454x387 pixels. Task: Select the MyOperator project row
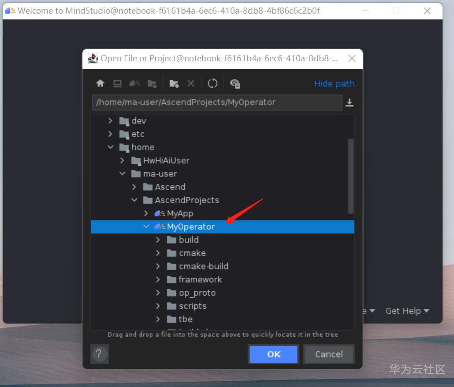222,227
